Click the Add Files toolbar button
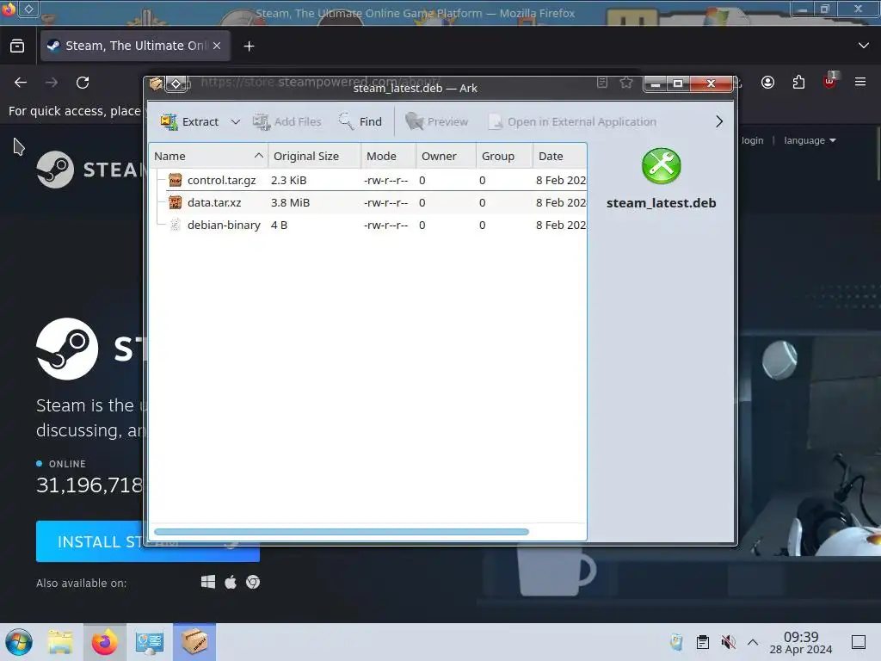 pos(287,121)
